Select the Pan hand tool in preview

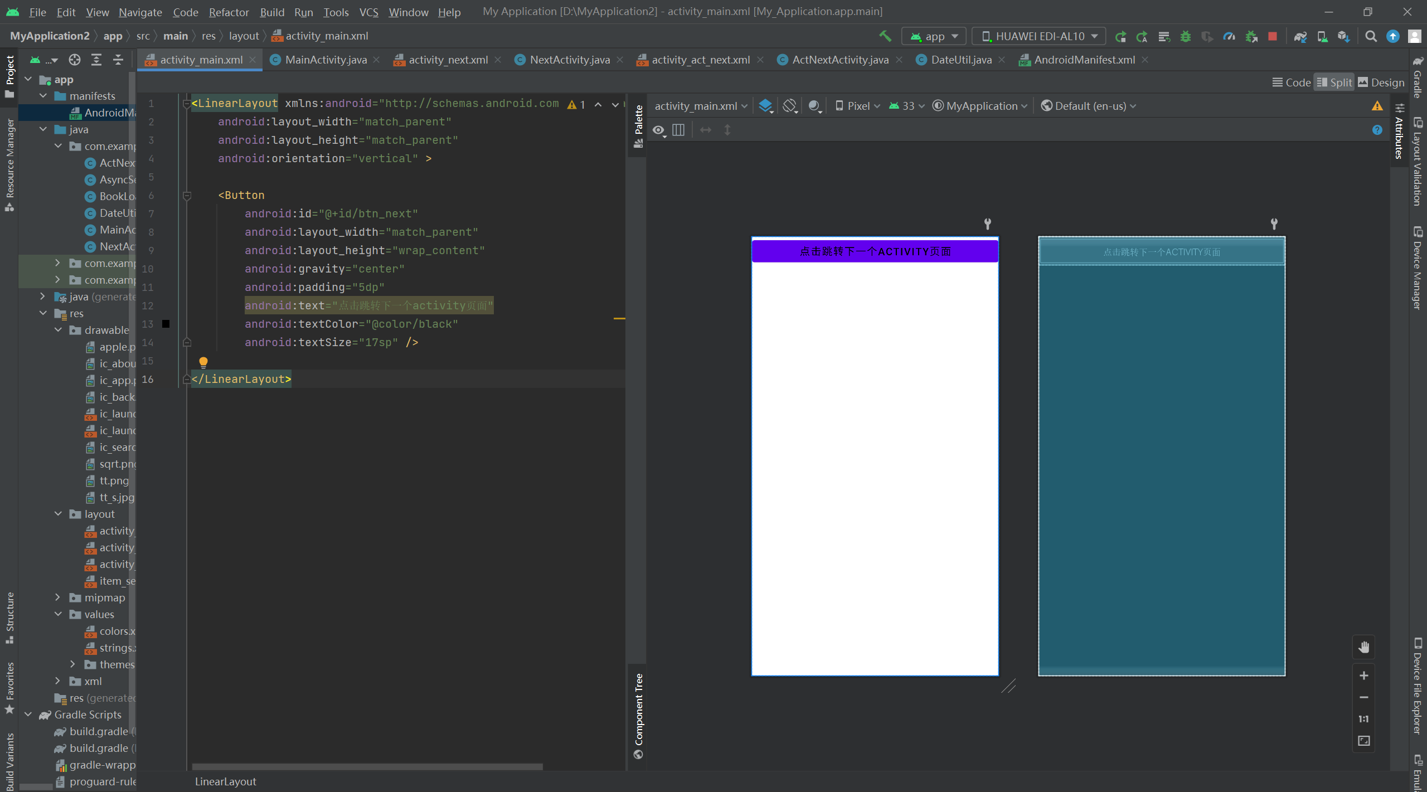1363,647
